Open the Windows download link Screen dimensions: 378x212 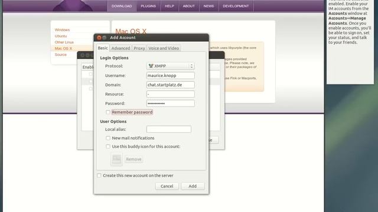(x=62, y=30)
